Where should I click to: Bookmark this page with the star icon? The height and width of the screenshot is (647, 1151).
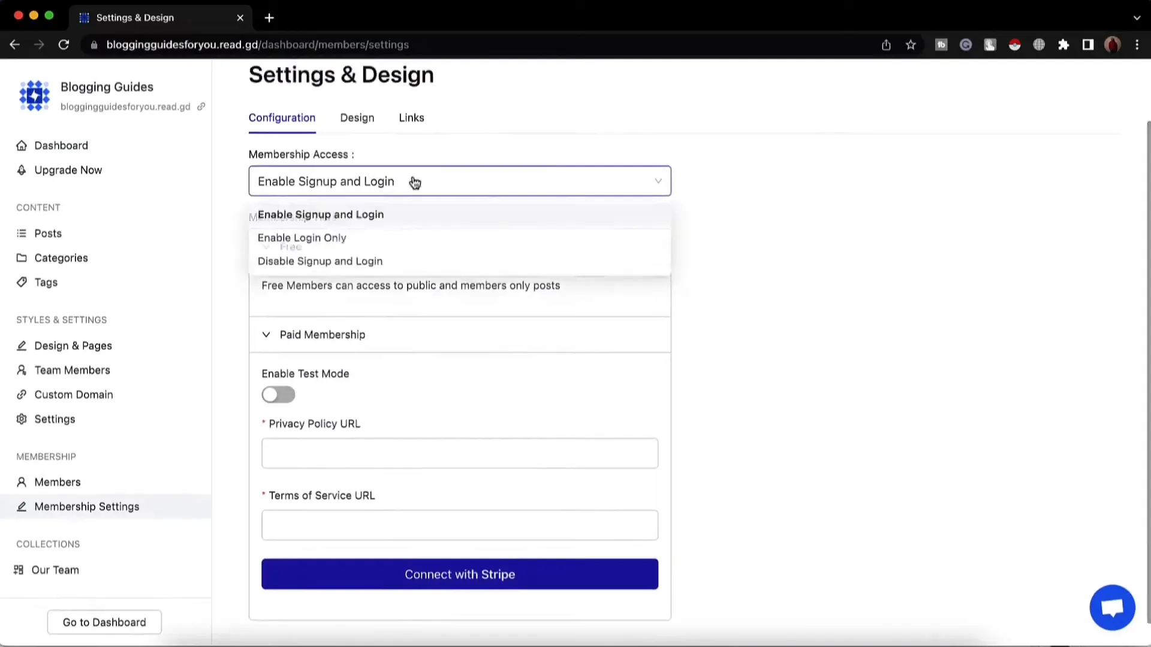pyautogui.click(x=911, y=45)
